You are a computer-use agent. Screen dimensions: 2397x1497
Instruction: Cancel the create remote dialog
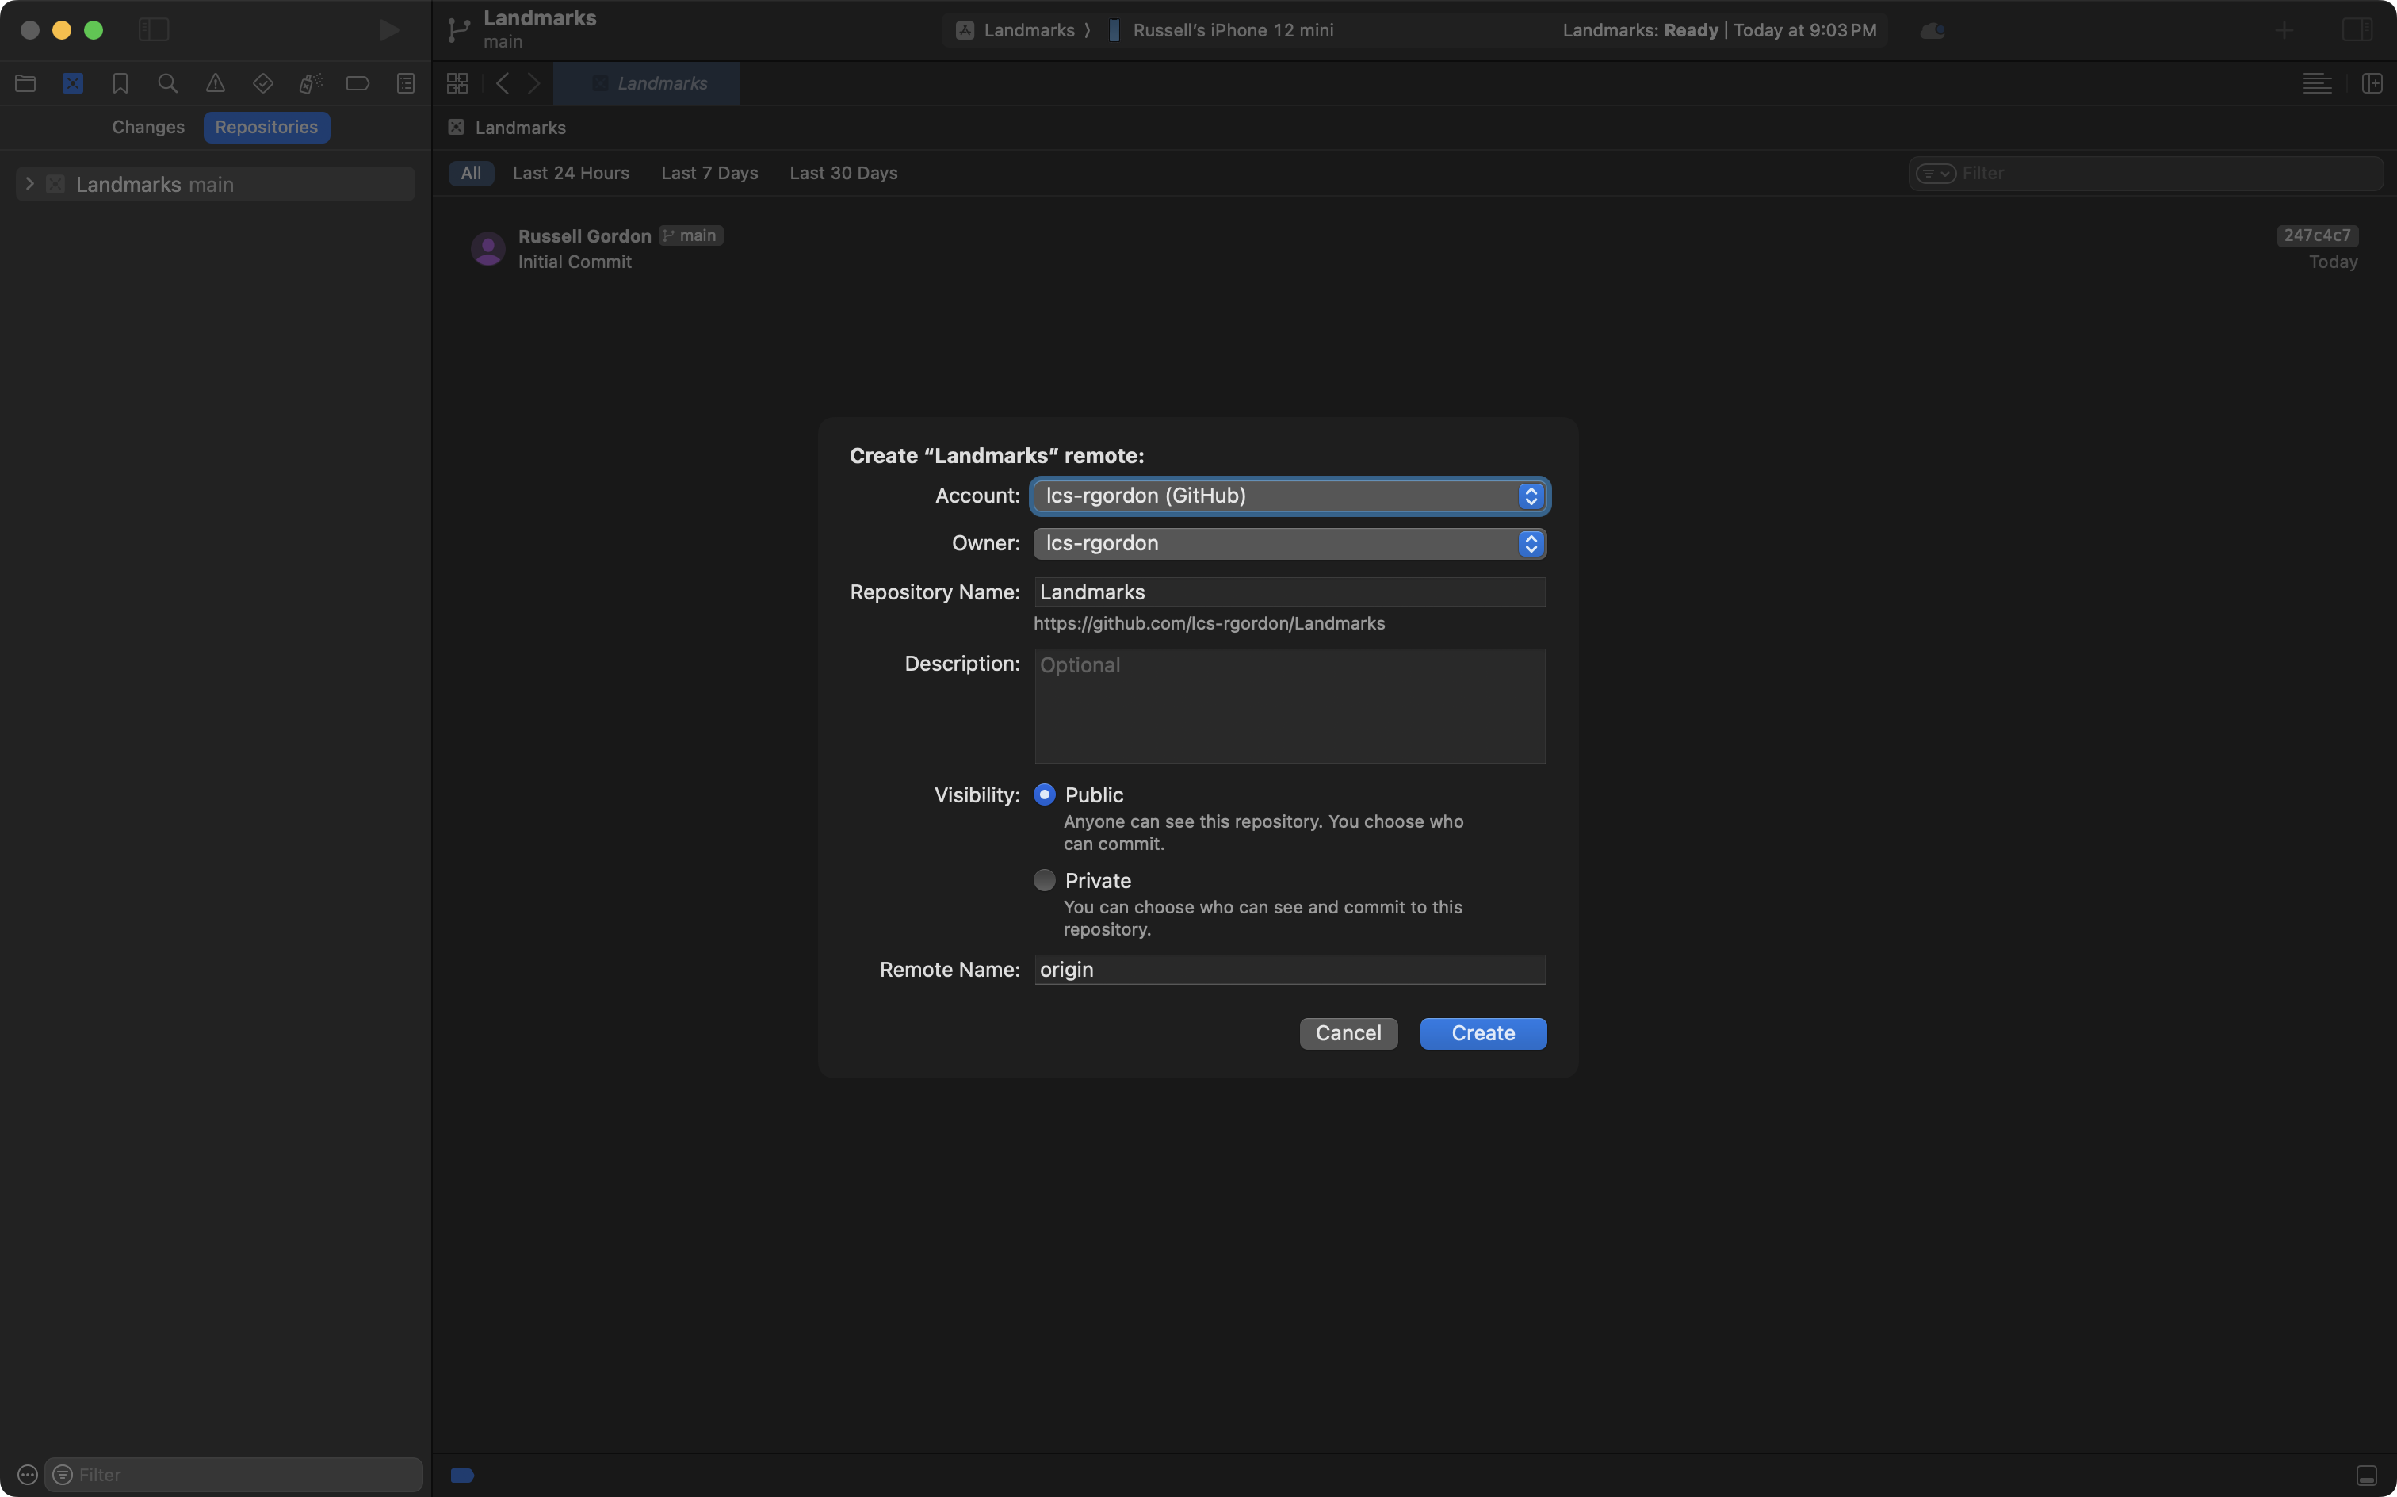[x=1348, y=1032]
